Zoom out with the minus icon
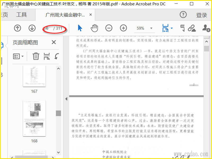Image resolution: width=212 pixels, height=159 pixels. coord(109,28)
